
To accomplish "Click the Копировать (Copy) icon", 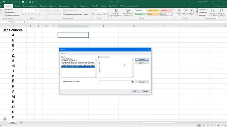I will click(x=5, y=12).
